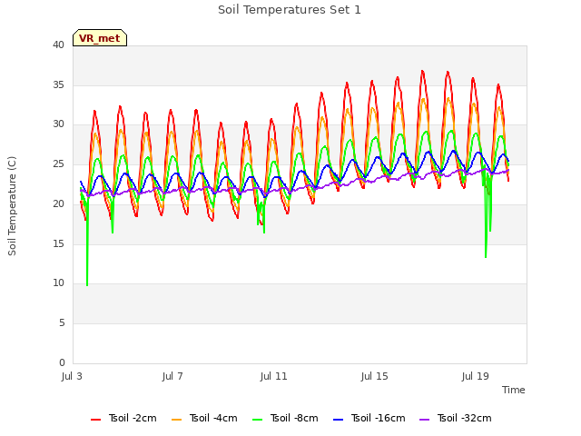
Task: Toggle the Tsoil -8cm legend entry
Action: 285,418
